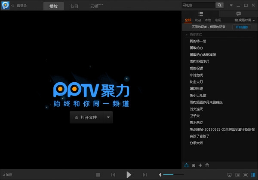Viewport: 258px width, 180px height.
Task: Switch to the 云播 tab
Action: click(x=96, y=6)
